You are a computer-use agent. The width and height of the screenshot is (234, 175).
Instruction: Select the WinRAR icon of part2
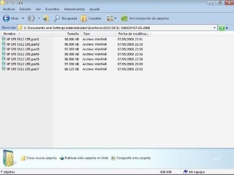[x=4, y=44]
